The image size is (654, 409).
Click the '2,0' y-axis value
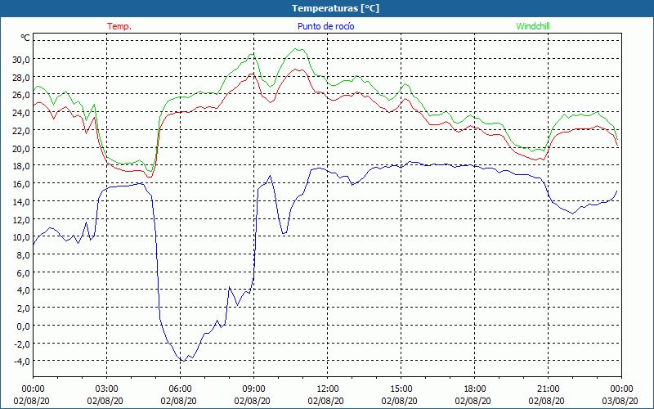(x=23, y=308)
